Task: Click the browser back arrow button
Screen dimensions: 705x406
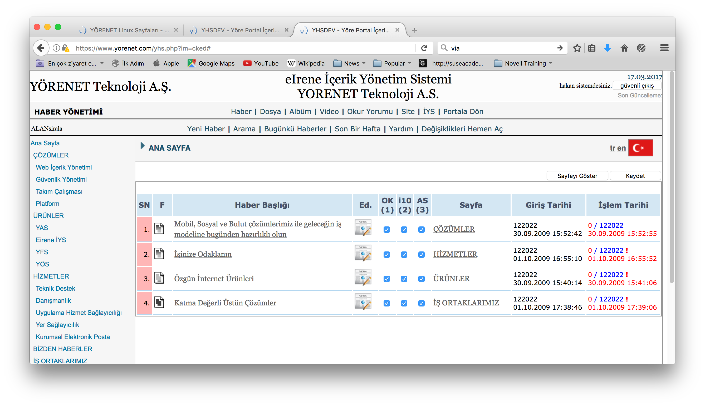Action: click(41, 48)
